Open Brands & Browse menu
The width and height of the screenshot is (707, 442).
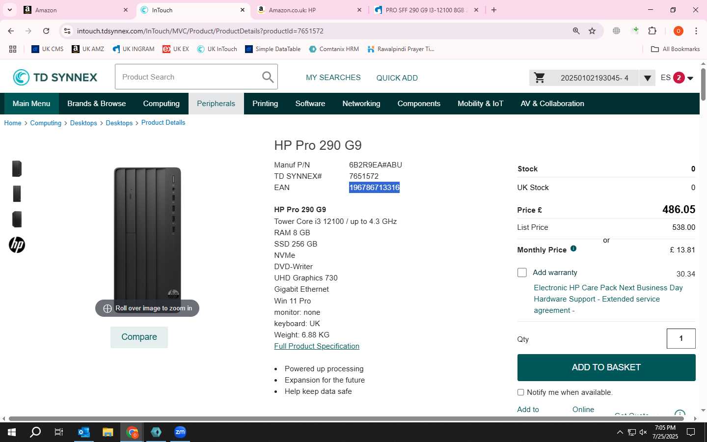click(97, 104)
